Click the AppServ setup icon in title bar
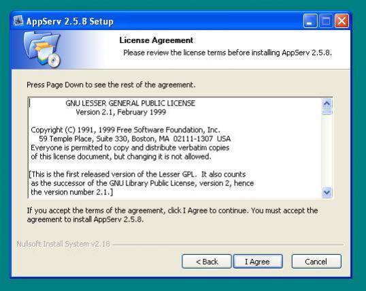Screen dimensions: 366x291 tap(18, 21)
